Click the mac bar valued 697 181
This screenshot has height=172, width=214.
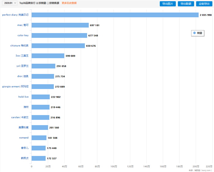[60, 25]
